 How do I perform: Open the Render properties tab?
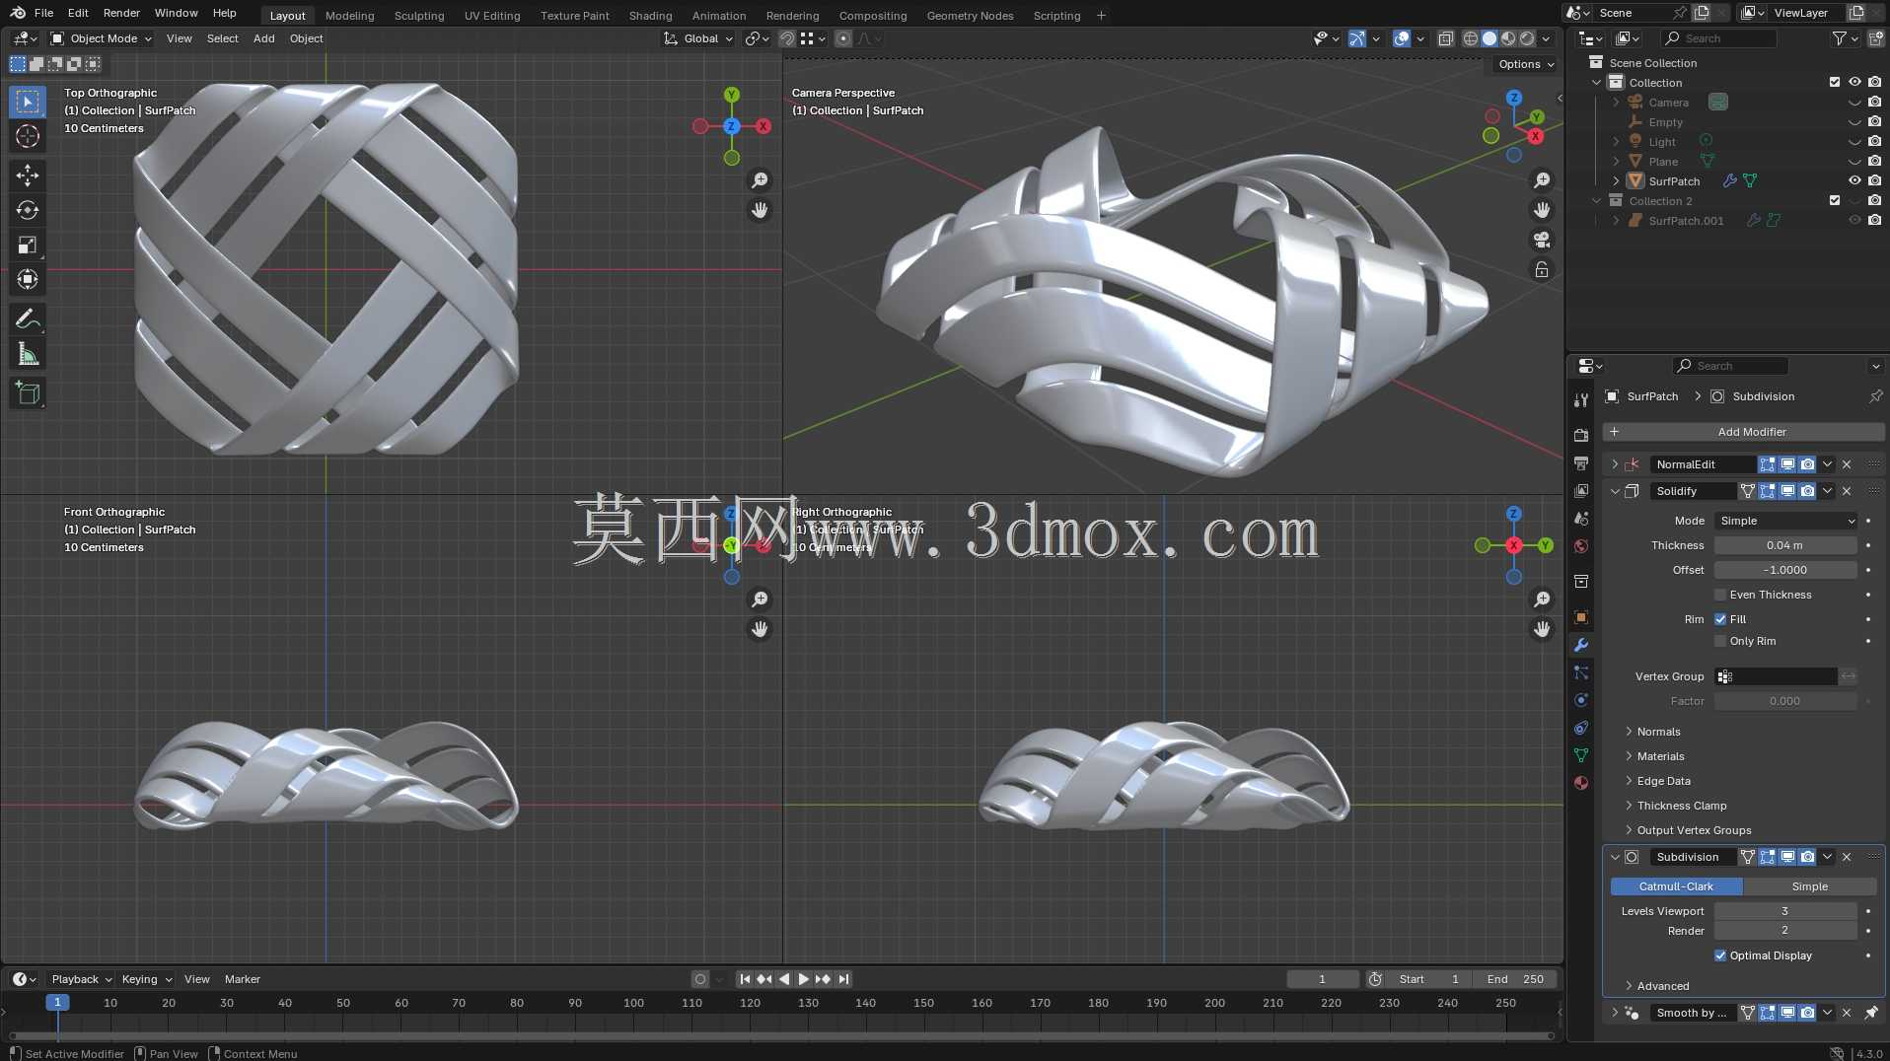(x=1581, y=435)
